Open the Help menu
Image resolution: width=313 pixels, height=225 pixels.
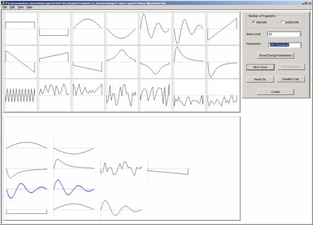click(x=29, y=7)
